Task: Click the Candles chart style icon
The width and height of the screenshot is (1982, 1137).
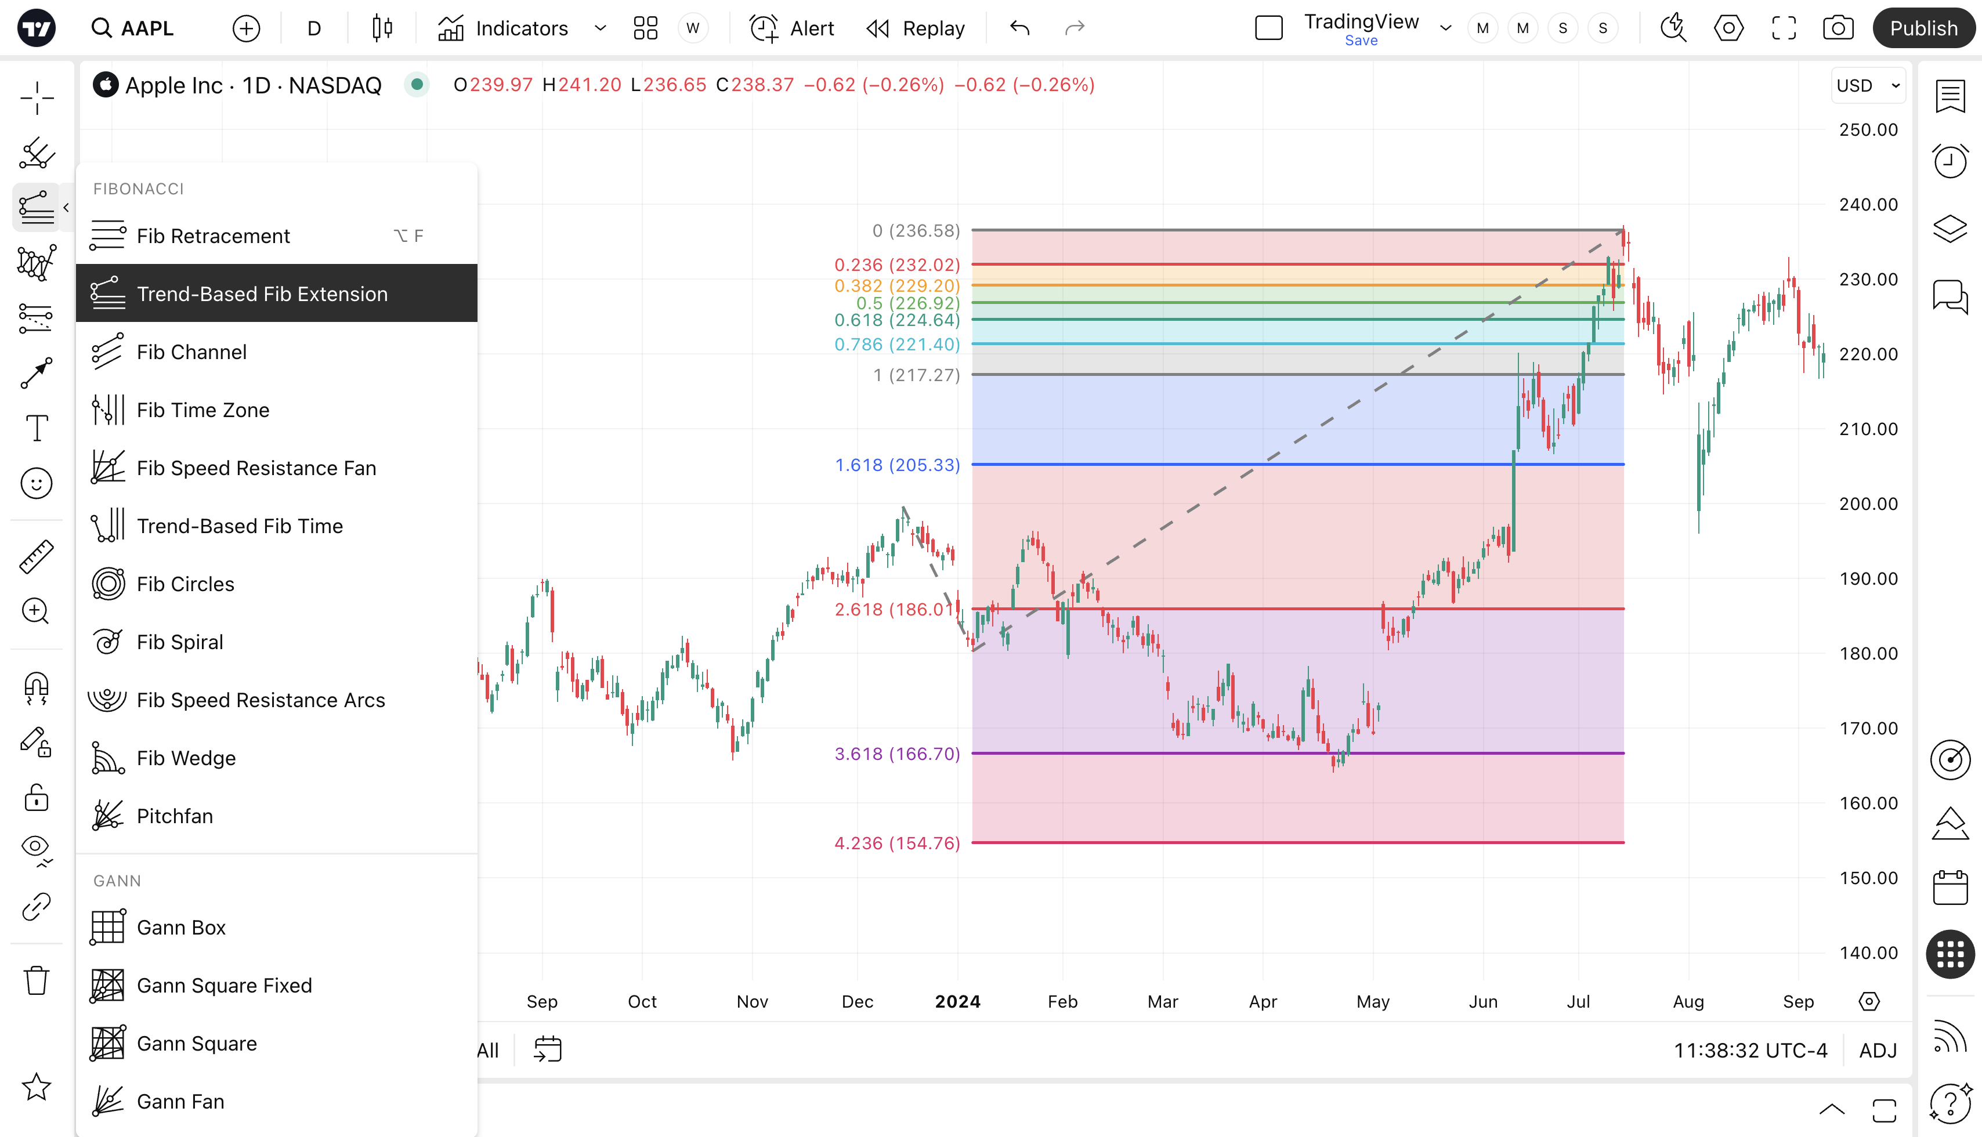Action: (x=382, y=29)
